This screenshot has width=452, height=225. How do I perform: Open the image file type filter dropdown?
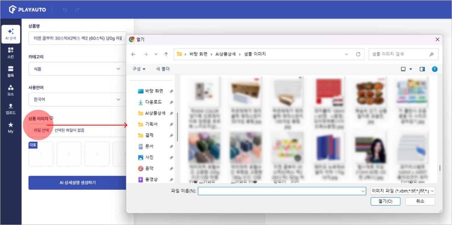pos(403,191)
